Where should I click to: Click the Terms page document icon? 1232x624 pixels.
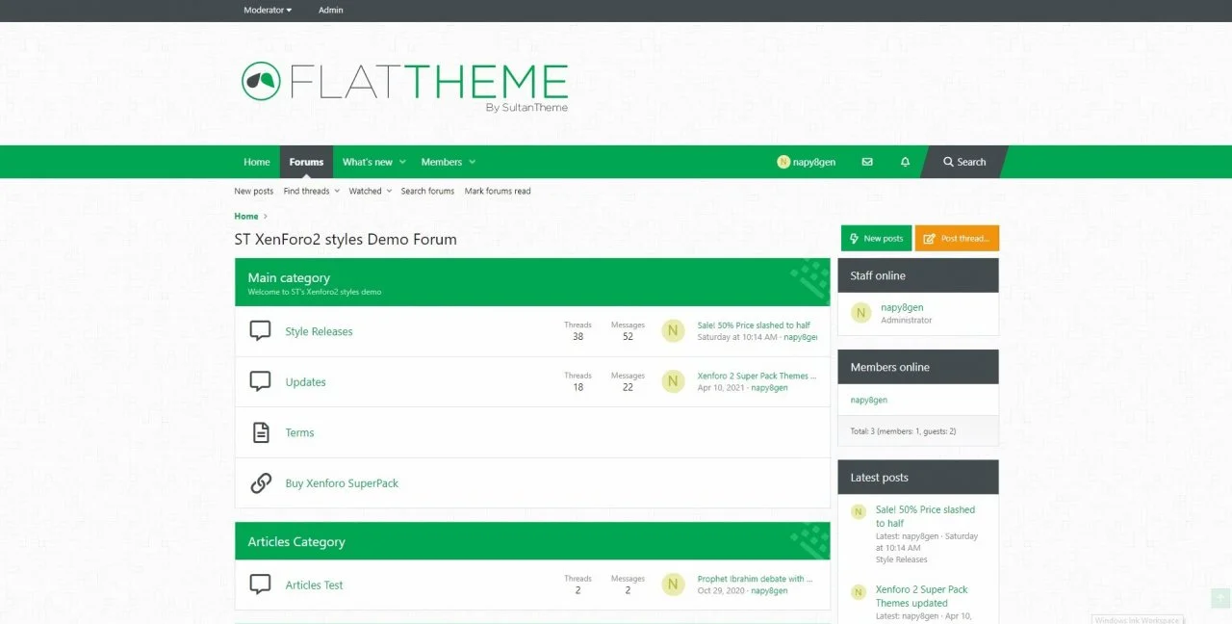(260, 432)
